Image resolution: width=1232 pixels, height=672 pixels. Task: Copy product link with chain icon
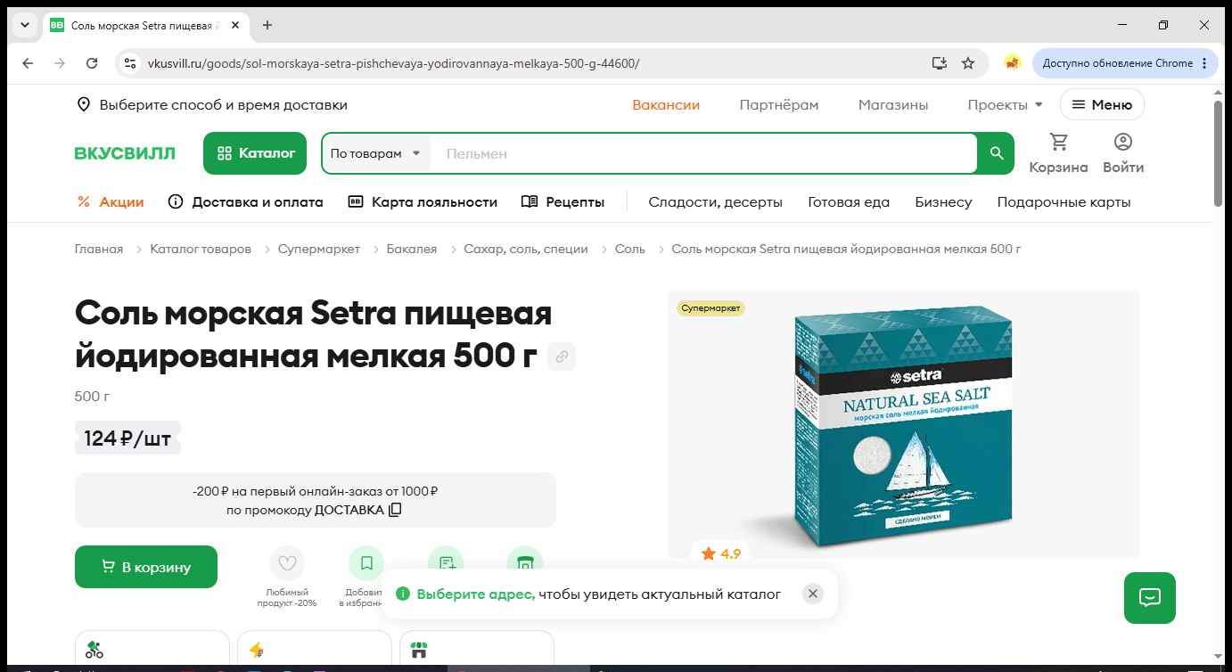[x=562, y=356]
